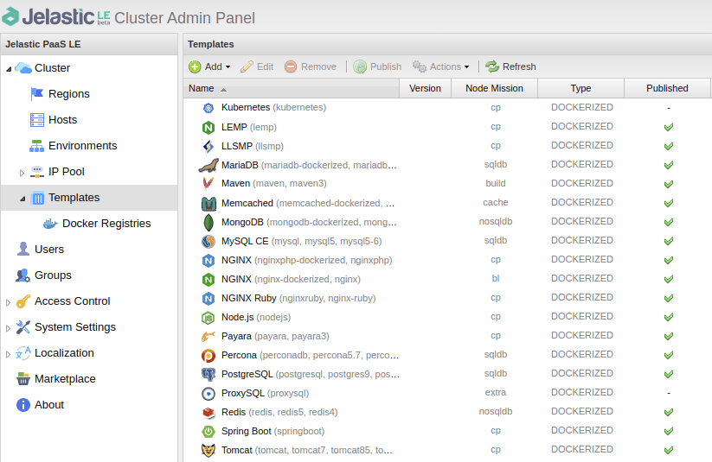
Task: Click the Remove toolbar button
Action: click(311, 67)
